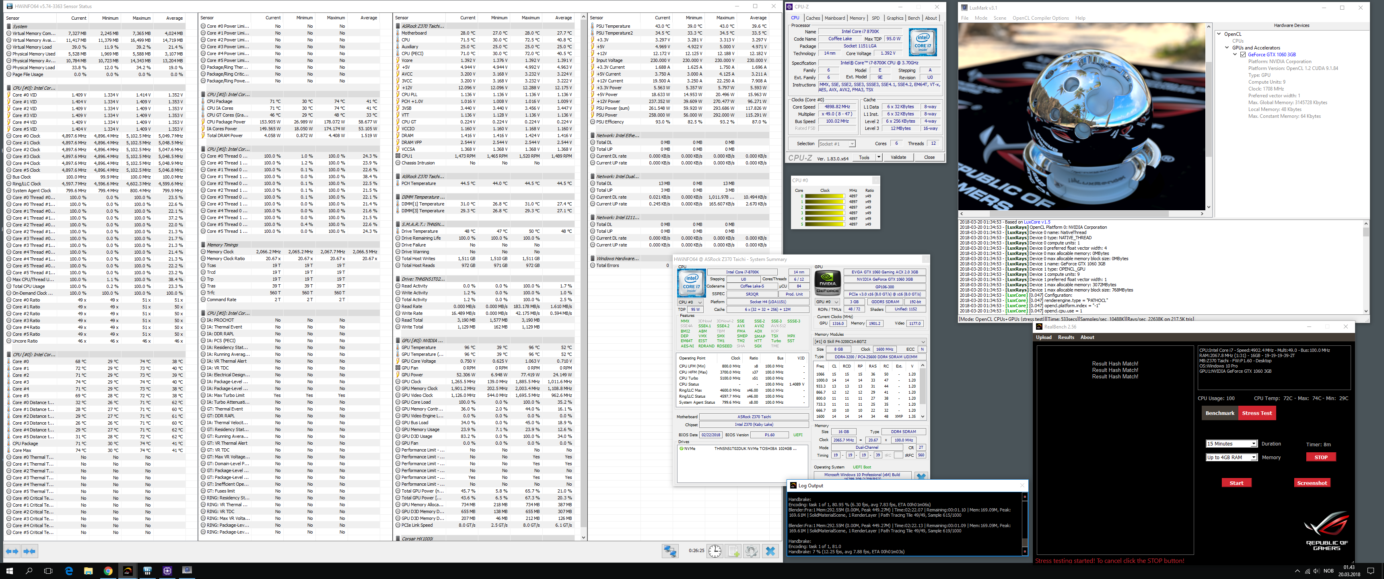
Task: Switch to RealBench taskbar icon
Action: pyautogui.click(x=128, y=571)
